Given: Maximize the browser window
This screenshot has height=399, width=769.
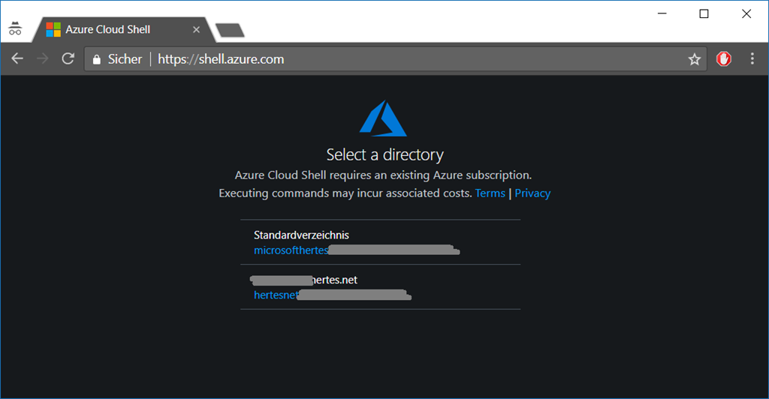Looking at the screenshot, I should coord(704,13).
